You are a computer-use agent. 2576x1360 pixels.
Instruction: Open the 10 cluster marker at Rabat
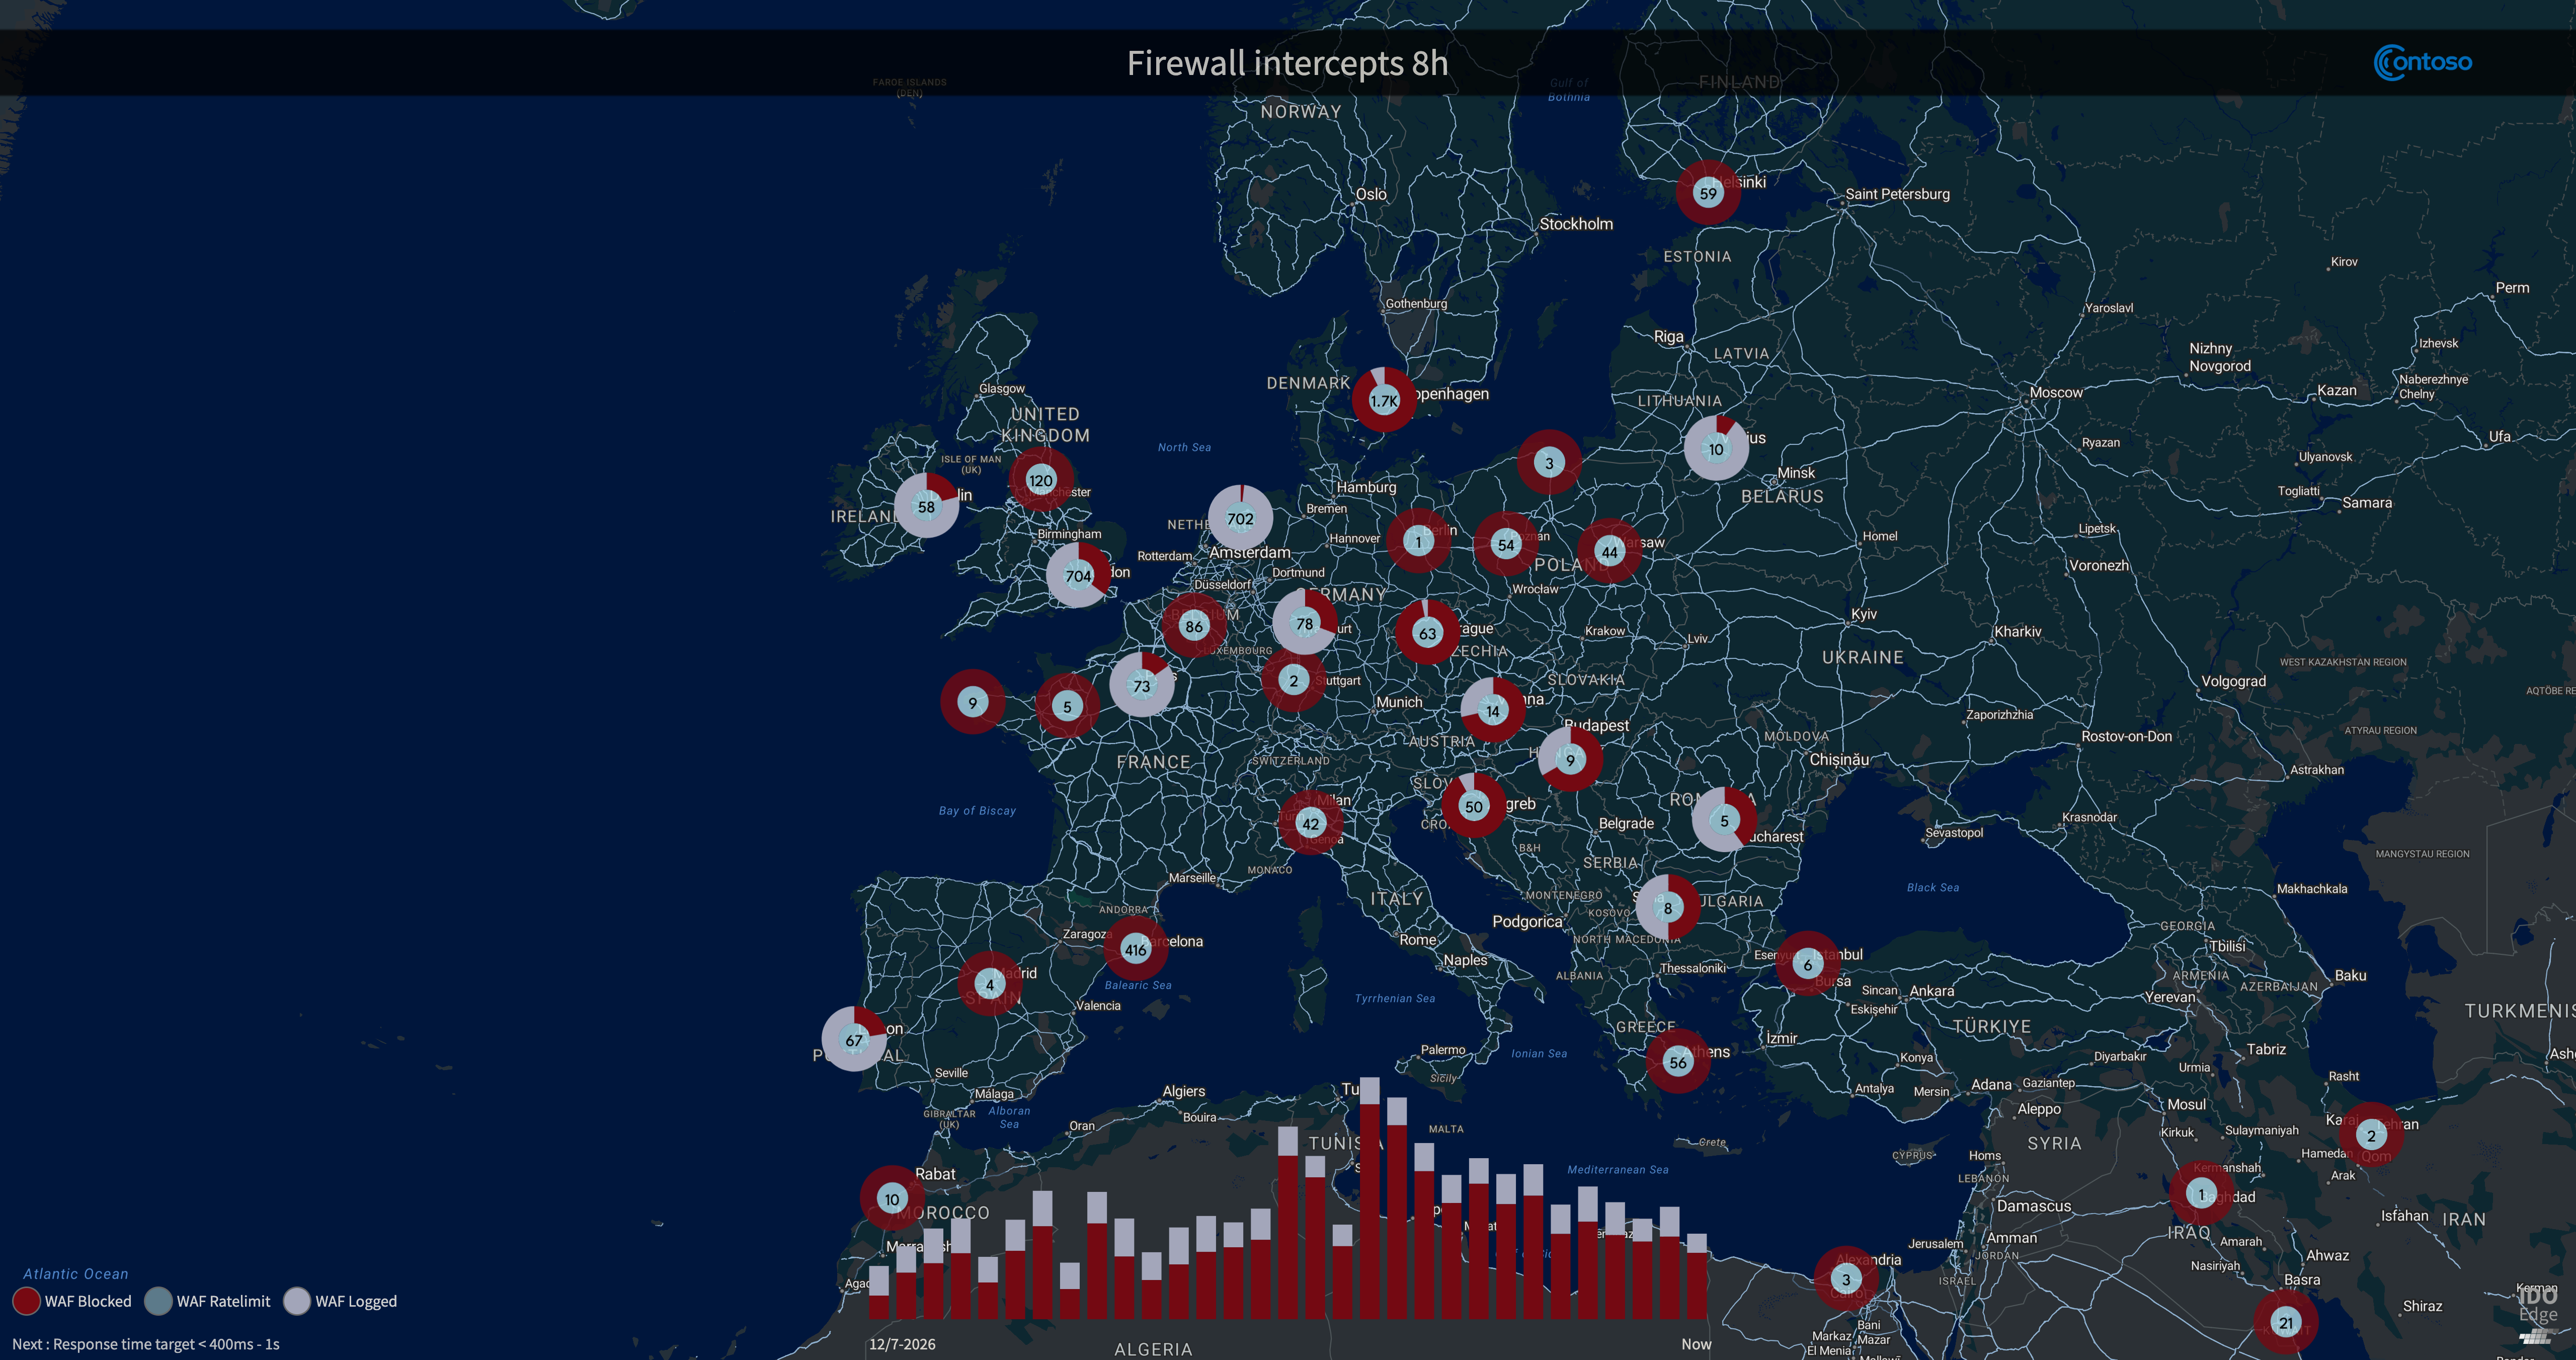click(892, 1199)
